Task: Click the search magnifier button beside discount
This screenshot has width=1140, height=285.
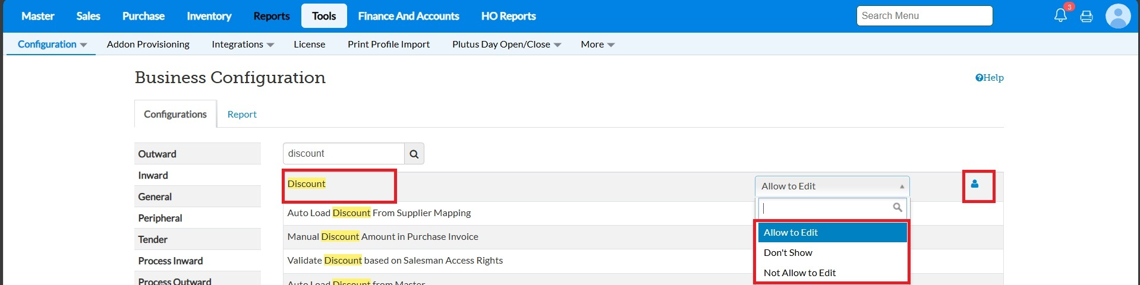Action: (x=414, y=154)
